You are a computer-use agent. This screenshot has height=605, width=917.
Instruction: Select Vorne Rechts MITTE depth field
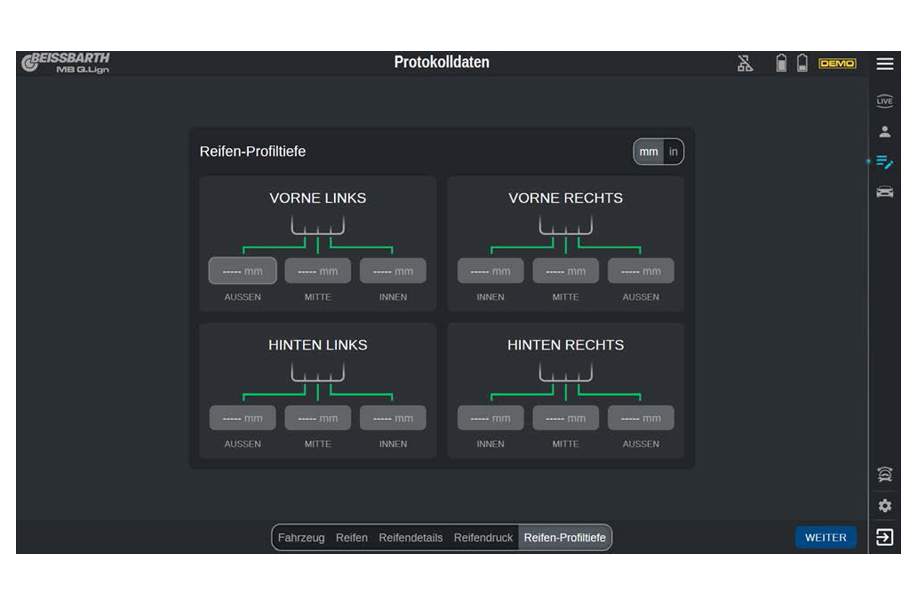click(x=566, y=271)
